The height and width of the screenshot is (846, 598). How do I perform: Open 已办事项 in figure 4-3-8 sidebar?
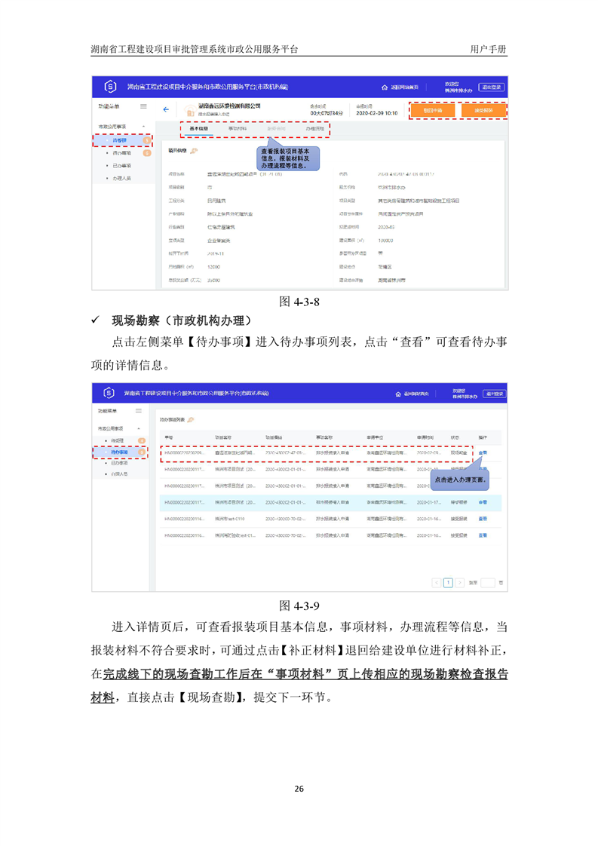point(121,166)
